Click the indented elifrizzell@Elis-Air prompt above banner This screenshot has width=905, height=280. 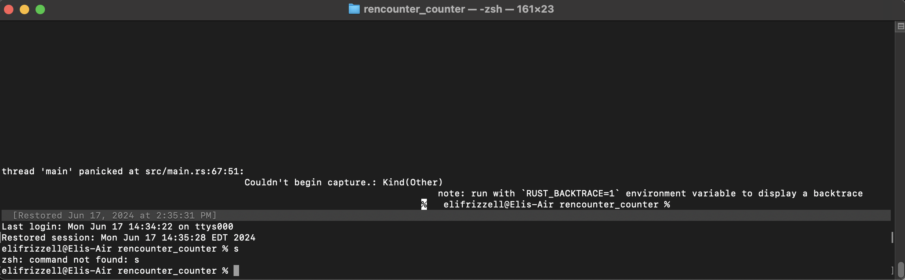pyautogui.click(x=557, y=204)
